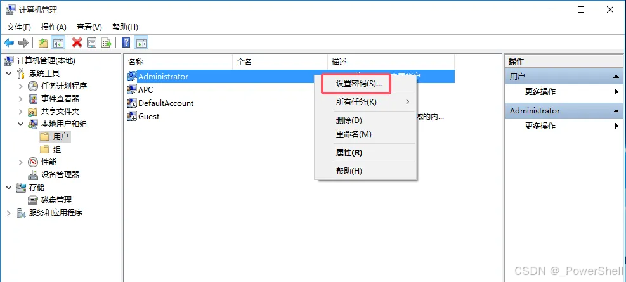Expand the 任务计划程序 tree branch

coord(21,86)
